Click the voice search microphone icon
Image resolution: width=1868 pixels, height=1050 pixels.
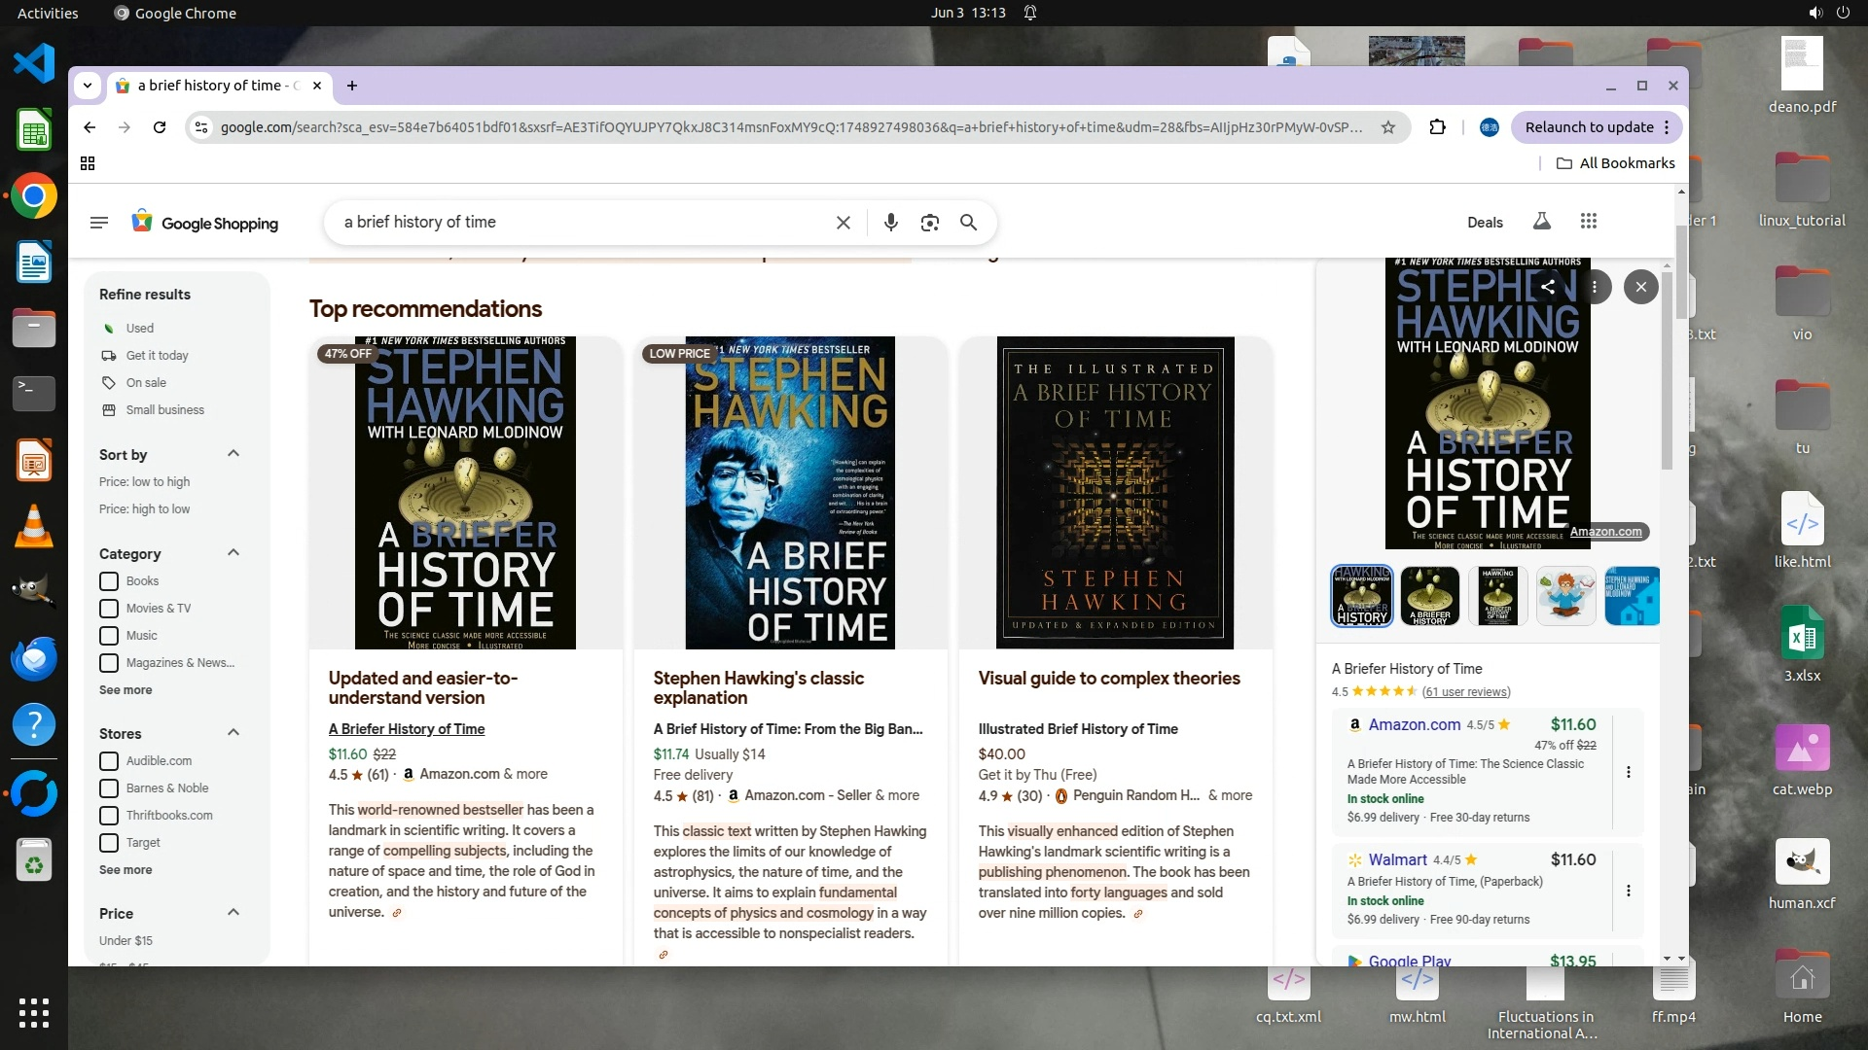coord(890,223)
